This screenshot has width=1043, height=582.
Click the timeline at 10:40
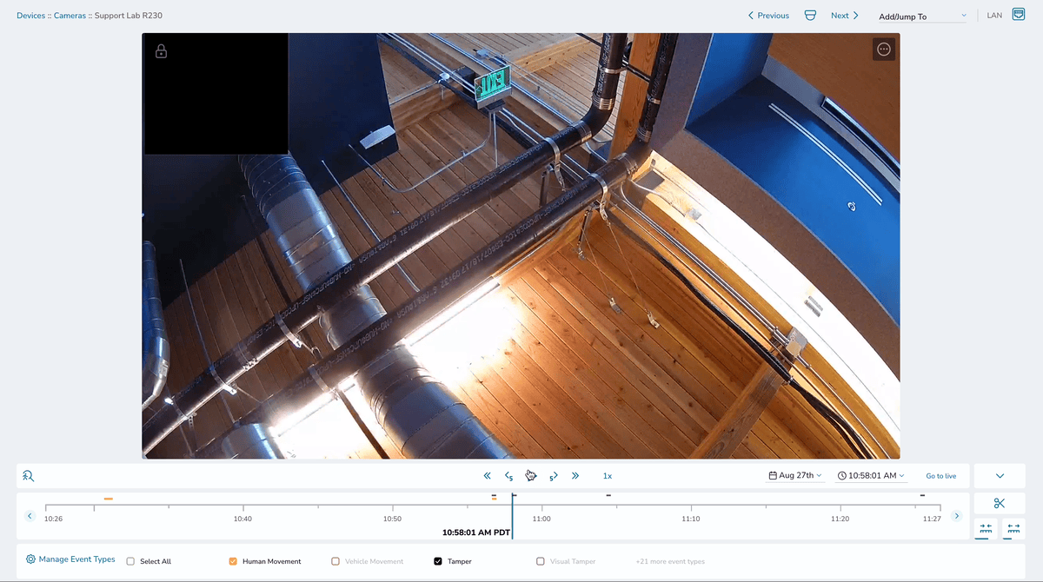coord(242,519)
